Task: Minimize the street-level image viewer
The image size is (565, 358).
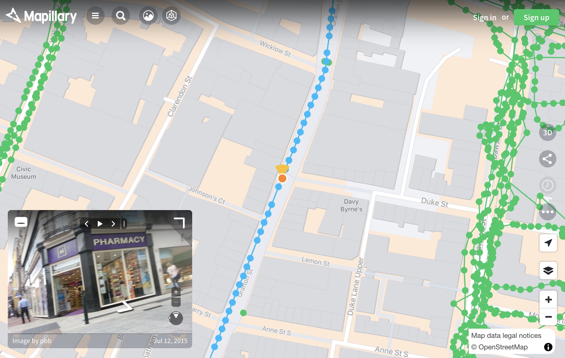Action: tap(20, 222)
